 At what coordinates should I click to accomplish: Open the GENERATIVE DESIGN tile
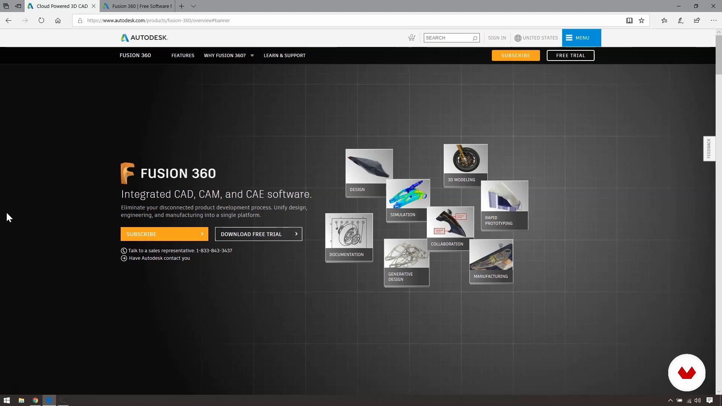tap(407, 262)
